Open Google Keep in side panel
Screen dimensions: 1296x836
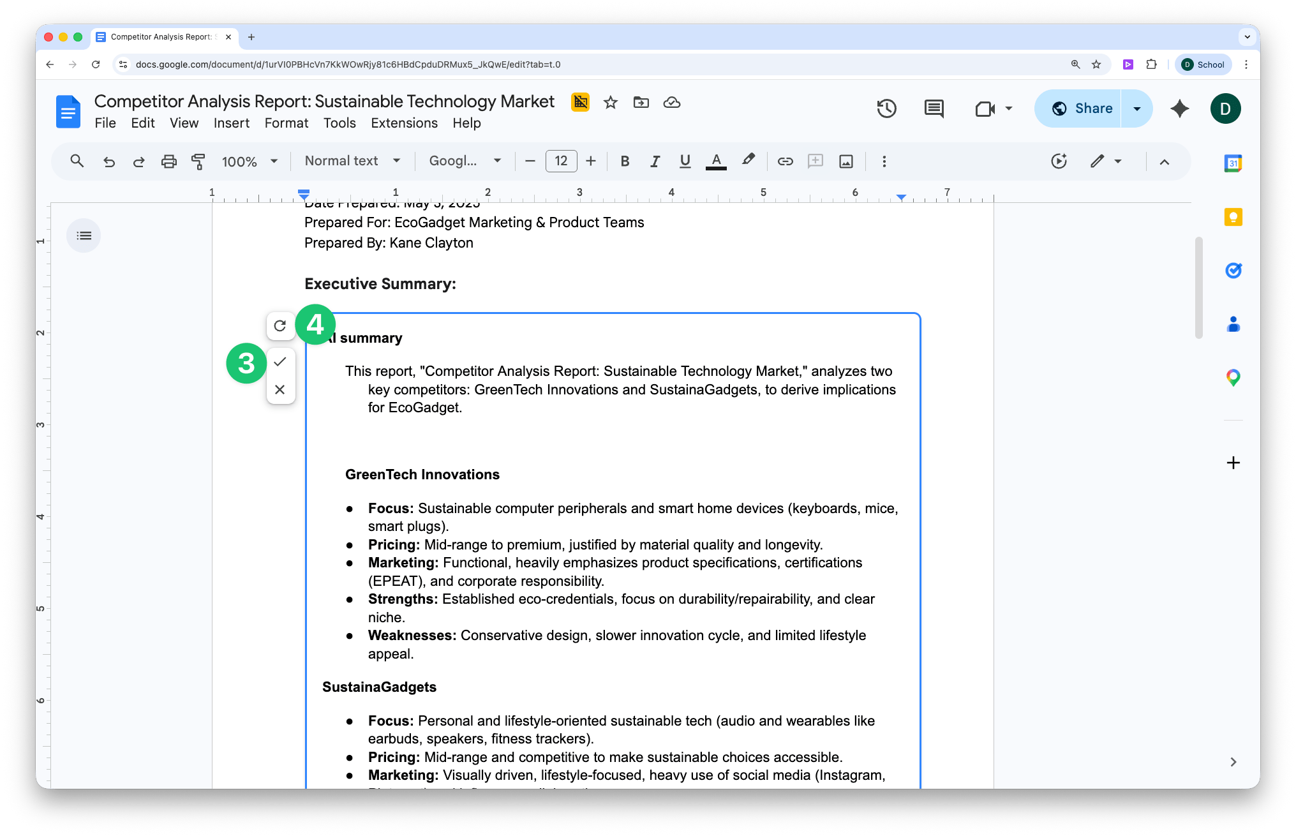[1233, 218]
